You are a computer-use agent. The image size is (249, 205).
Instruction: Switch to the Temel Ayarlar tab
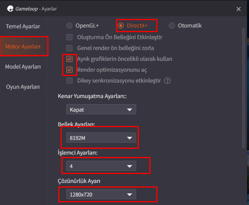click(23, 26)
